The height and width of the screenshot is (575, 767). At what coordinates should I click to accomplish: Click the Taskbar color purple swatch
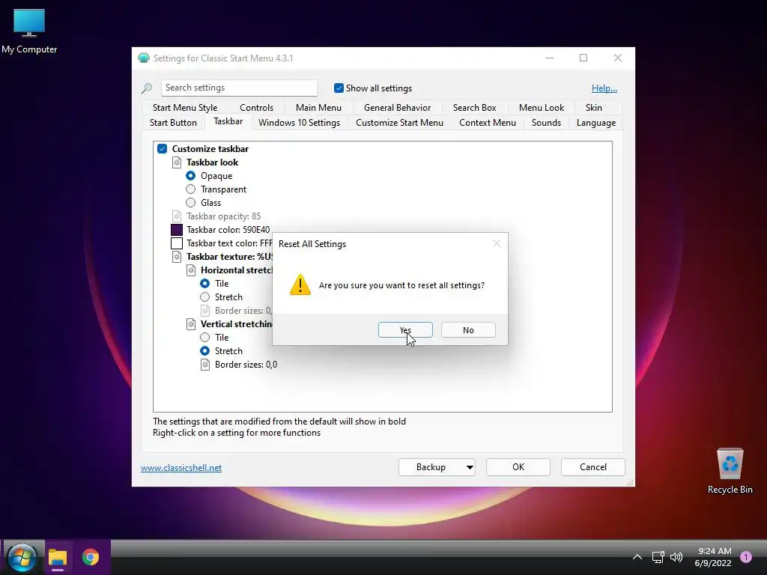coord(177,230)
